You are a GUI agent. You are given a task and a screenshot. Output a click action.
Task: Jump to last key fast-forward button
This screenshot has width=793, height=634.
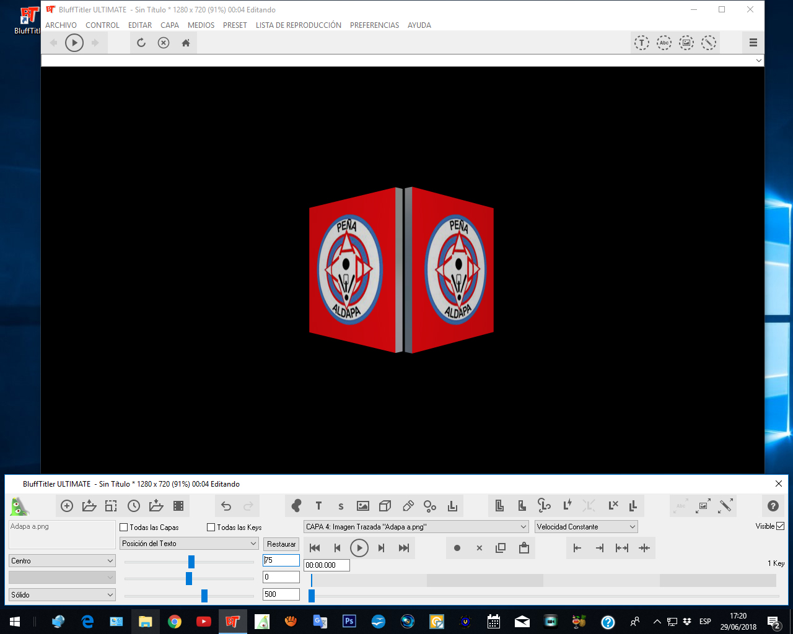[404, 548]
